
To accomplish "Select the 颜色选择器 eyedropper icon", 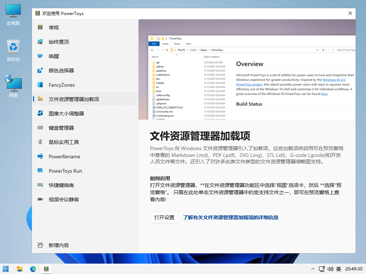I will tap(40, 70).
